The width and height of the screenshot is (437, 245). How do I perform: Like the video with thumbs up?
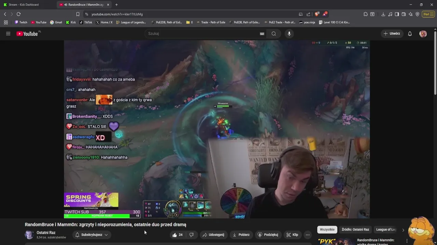point(178,235)
